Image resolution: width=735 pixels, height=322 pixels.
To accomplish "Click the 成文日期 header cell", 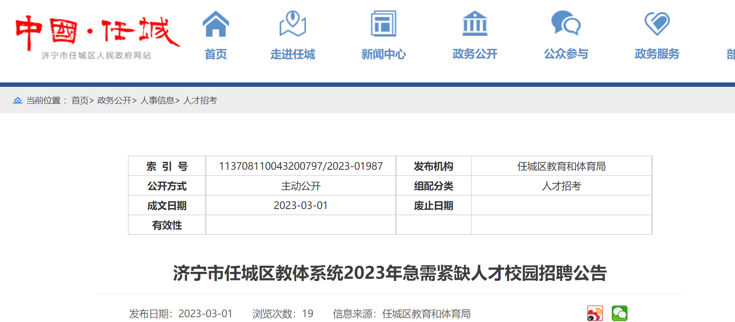I will tap(167, 206).
